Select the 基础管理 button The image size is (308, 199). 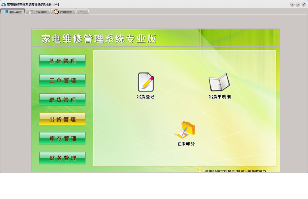pyautogui.click(x=63, y=61)
